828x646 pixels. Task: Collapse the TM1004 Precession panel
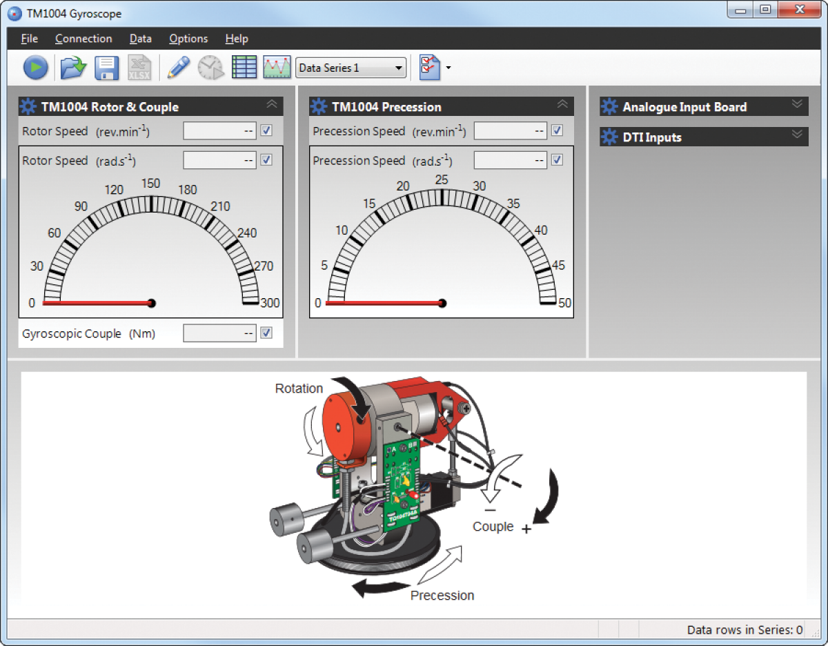tap(562, 104)
